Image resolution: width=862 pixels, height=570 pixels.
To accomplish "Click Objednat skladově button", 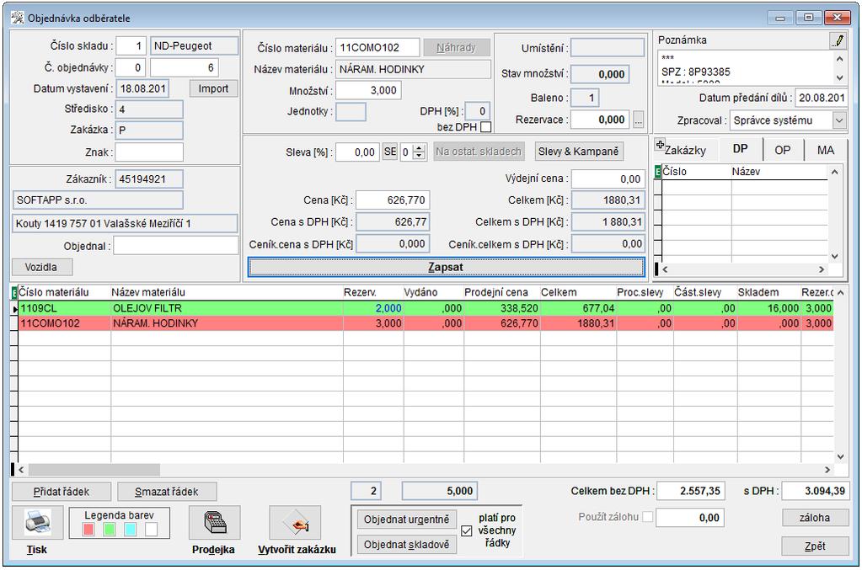I will point(406,544).
